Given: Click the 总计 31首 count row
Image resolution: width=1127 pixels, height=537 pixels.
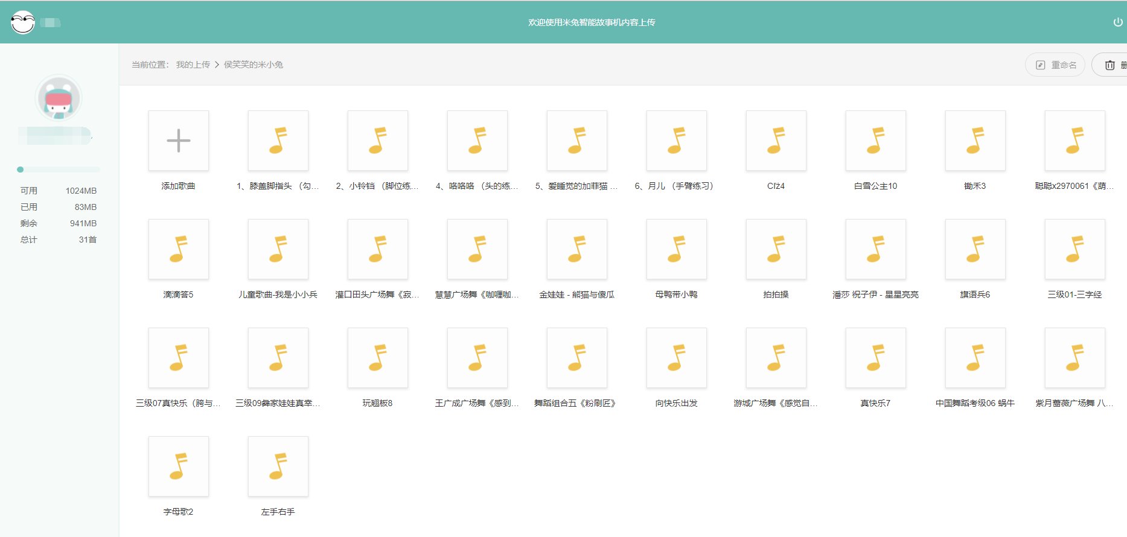Looking at the screenshot, I should (x=59, y=240).
